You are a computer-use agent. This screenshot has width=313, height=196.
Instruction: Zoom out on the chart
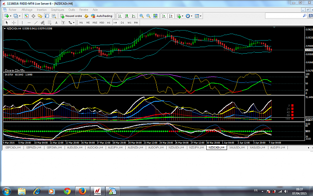click(x=148, y=16)
